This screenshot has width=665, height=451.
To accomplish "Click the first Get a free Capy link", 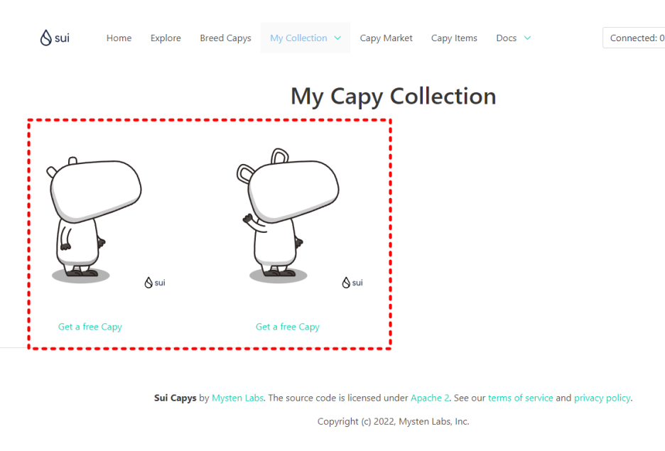I will [x=90, y=327].
